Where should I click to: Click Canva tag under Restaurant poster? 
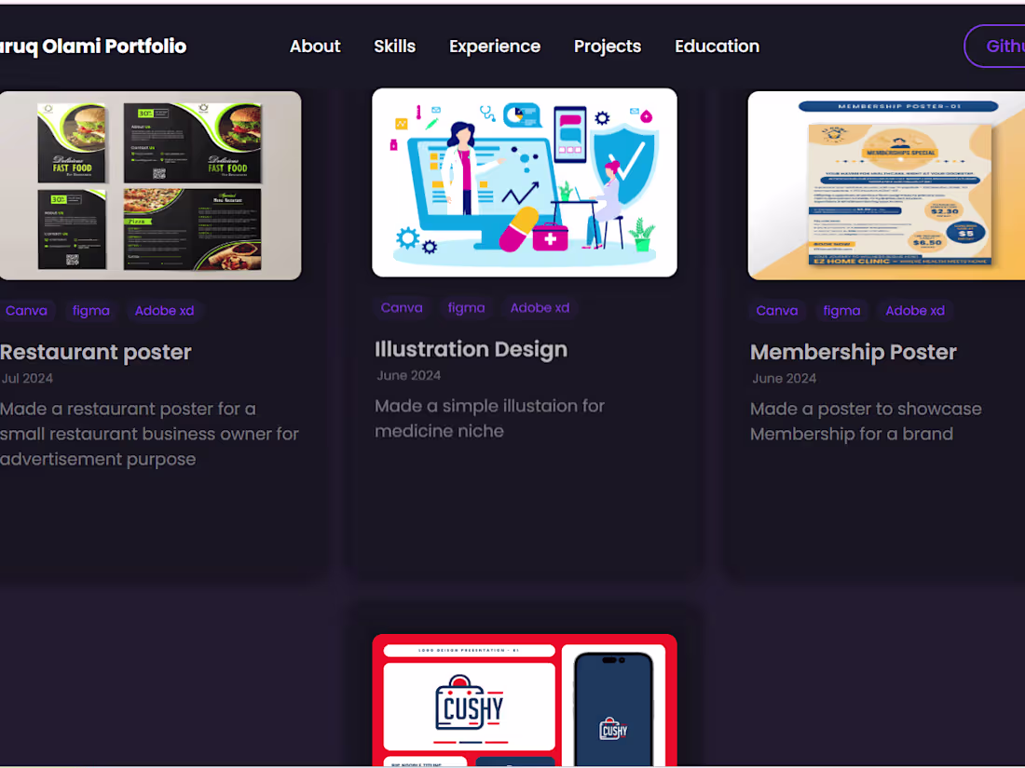26,311
